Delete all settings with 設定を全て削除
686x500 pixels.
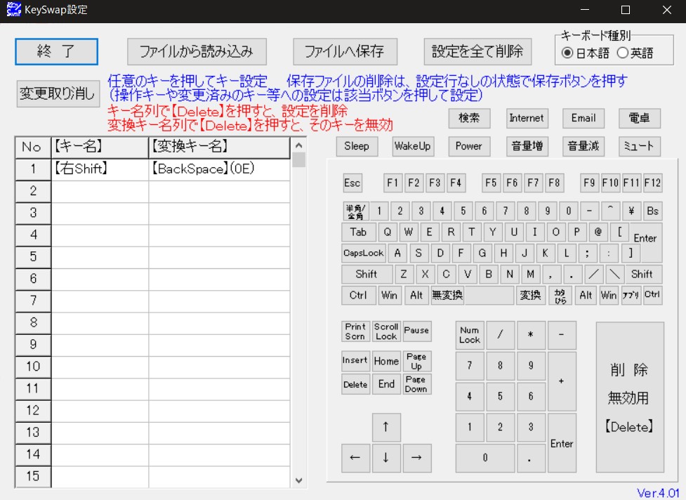coord(477,52)
